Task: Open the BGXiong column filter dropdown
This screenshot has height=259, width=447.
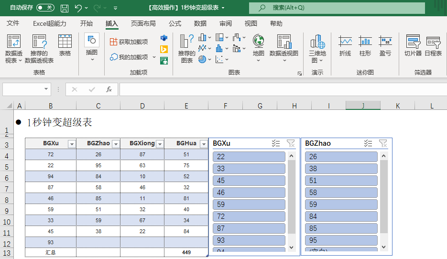Action: (x=160, y=144)
